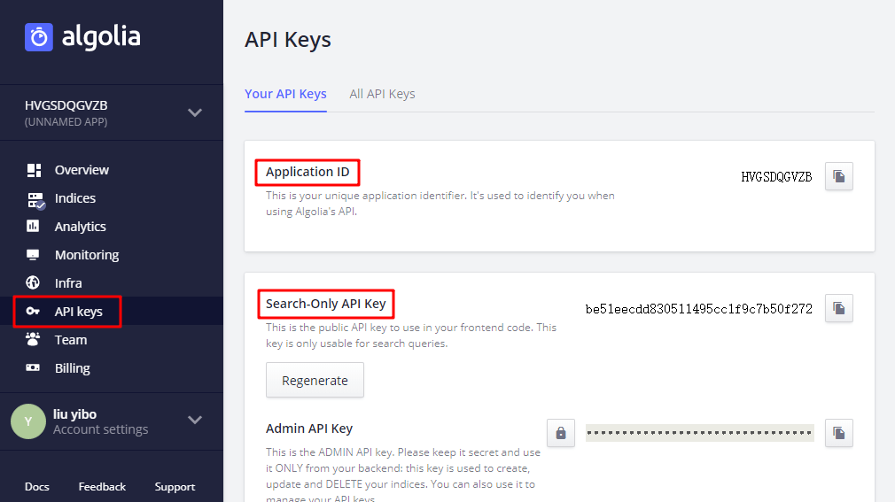Click the (UNNAMED APP) label
Viewport: 895px width, 502px height.
coord(66,122)
